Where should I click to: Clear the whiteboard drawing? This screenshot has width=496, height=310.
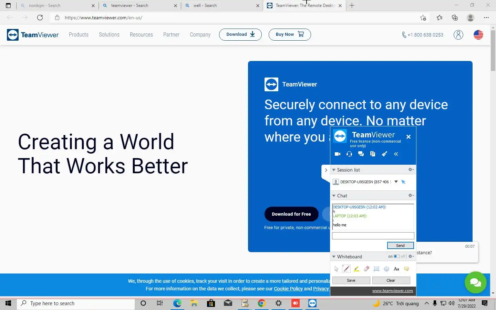[x=391, y=280]
